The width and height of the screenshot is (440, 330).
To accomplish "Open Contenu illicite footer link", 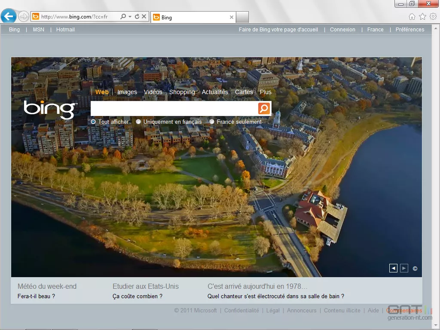I will (x=342, y=310).
